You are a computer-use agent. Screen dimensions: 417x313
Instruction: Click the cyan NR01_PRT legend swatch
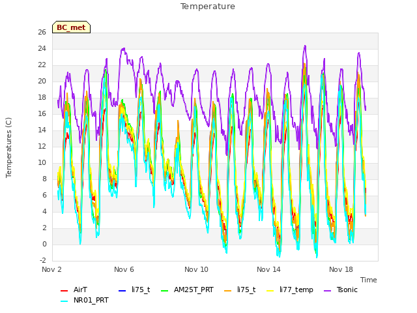(64, 301)
